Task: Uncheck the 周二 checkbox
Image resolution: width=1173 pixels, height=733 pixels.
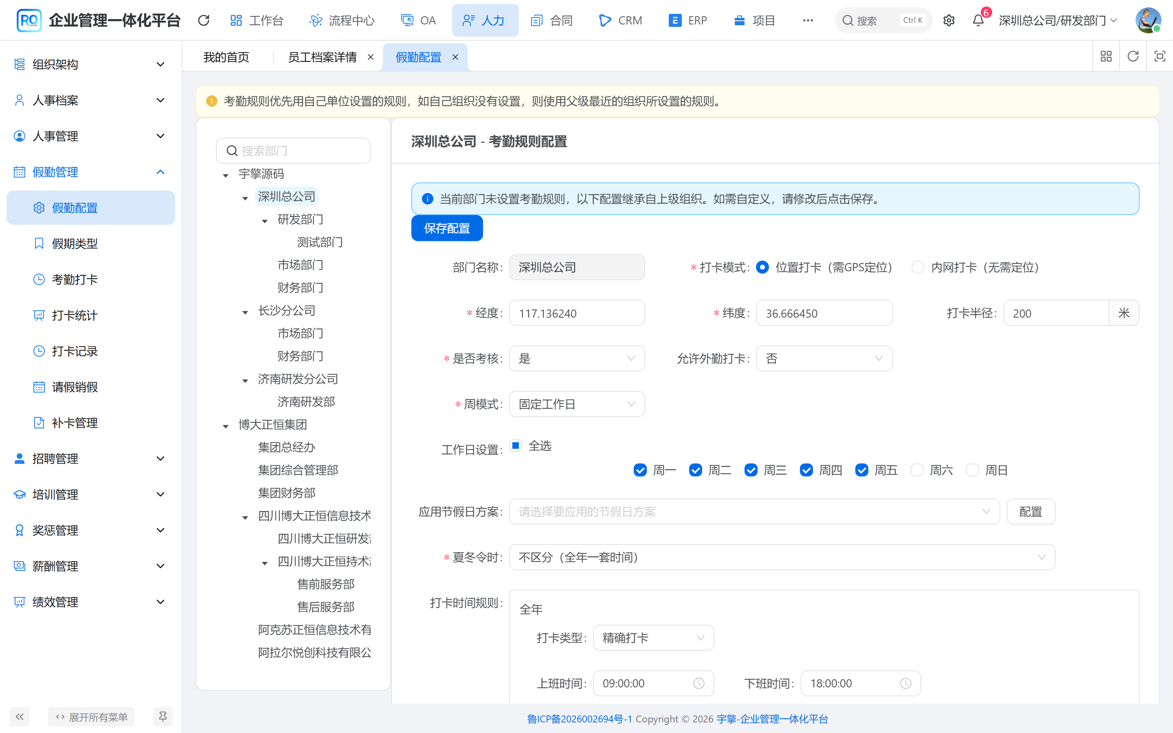Action: (x=696, y=470)
